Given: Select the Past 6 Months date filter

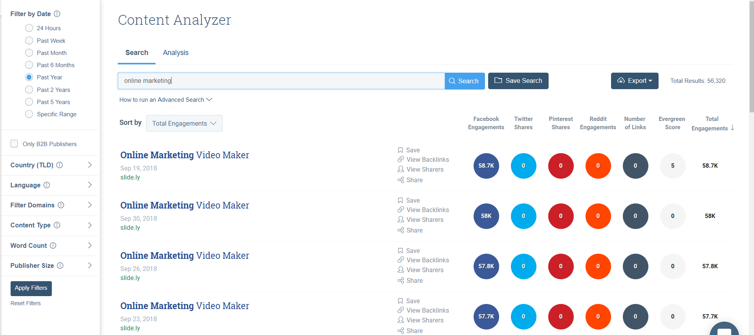Looking at the screenshot, I should click(x=29, y=65).
